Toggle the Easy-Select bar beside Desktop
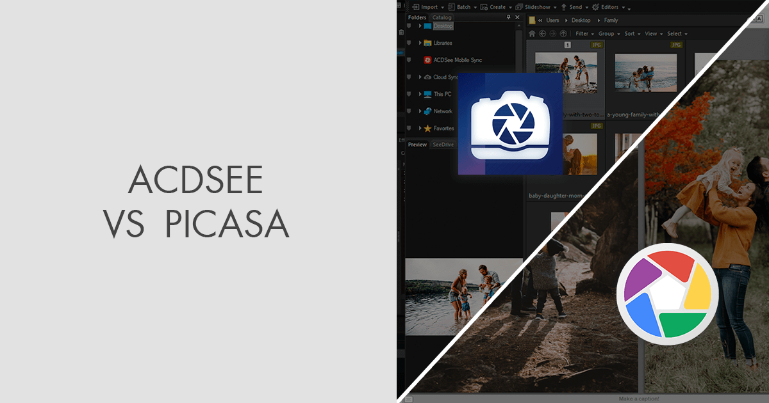The width and height of the screenshot is (769, 403). (x=410, y=27)
